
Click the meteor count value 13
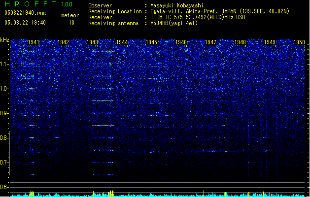tap(71, 23)
